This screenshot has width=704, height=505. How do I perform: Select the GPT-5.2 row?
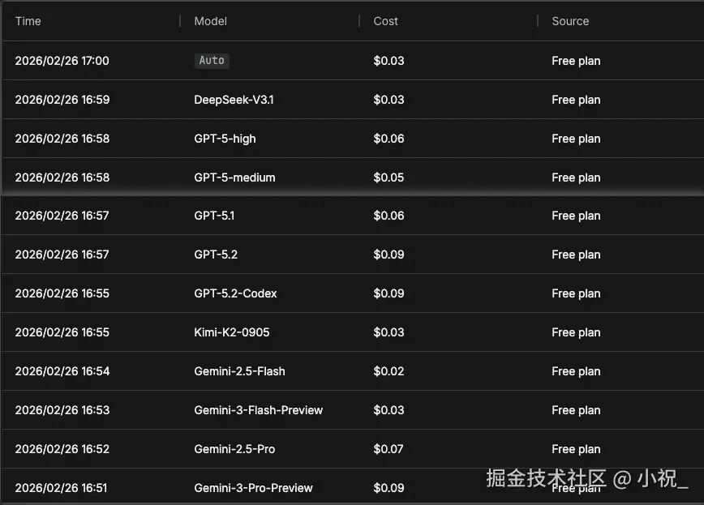coord(353,255)
